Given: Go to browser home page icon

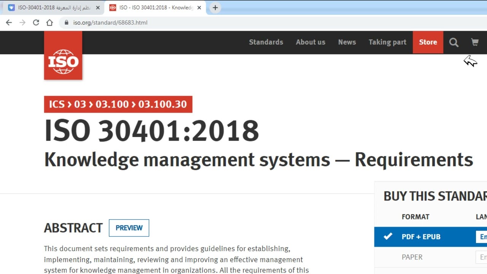Looking at the screenshot, I should coord(49,22).
